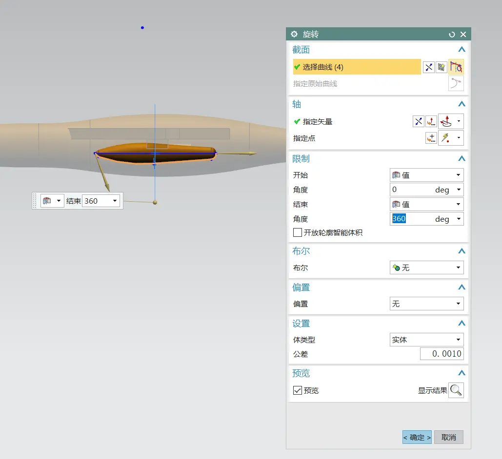Open the on-screen 结束 value dropdown arrow
The image size is (502, 459).
[x=115, y=201]
